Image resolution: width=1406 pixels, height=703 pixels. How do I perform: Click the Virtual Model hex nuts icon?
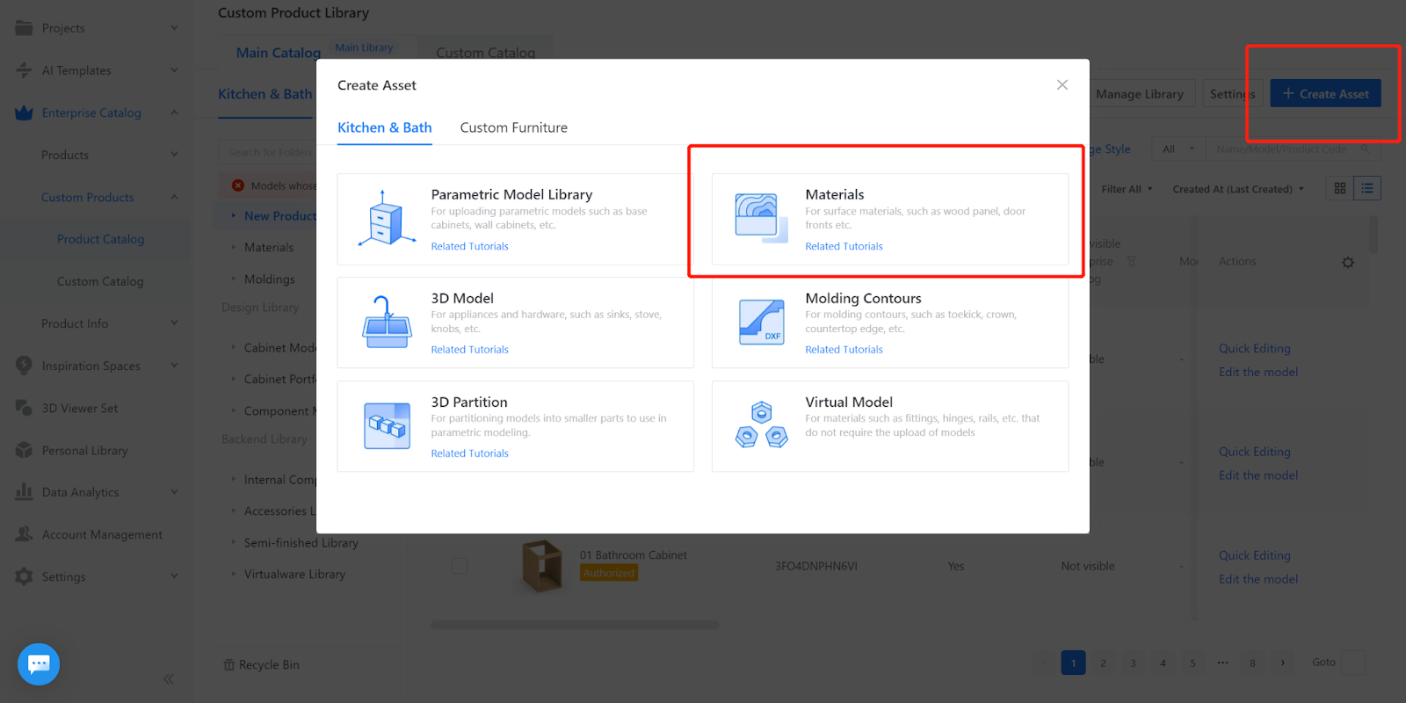tap(761, 425)
